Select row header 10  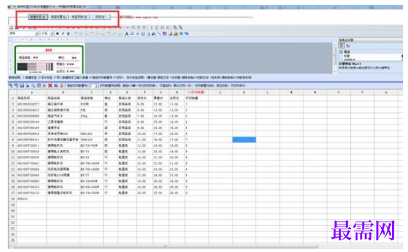click(12, 151)
